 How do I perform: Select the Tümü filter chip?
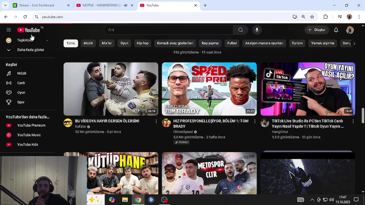71,43
